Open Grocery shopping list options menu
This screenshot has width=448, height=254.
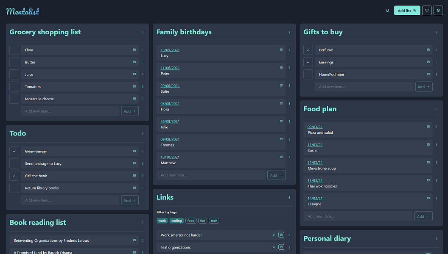143,32
